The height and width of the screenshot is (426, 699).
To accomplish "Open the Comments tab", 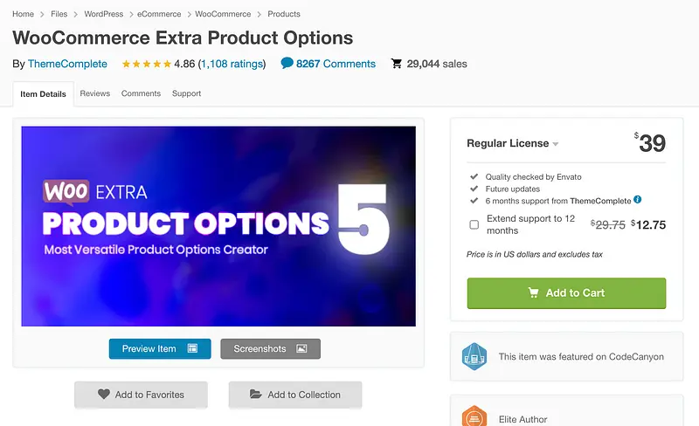I will tap(141, 93).
